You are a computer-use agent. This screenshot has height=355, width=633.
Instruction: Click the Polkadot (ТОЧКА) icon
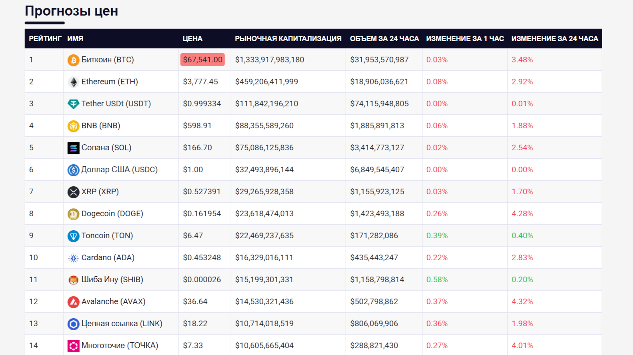coord(73,346)
